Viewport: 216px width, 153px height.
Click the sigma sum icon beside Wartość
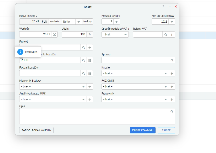(x=54, y=35)
